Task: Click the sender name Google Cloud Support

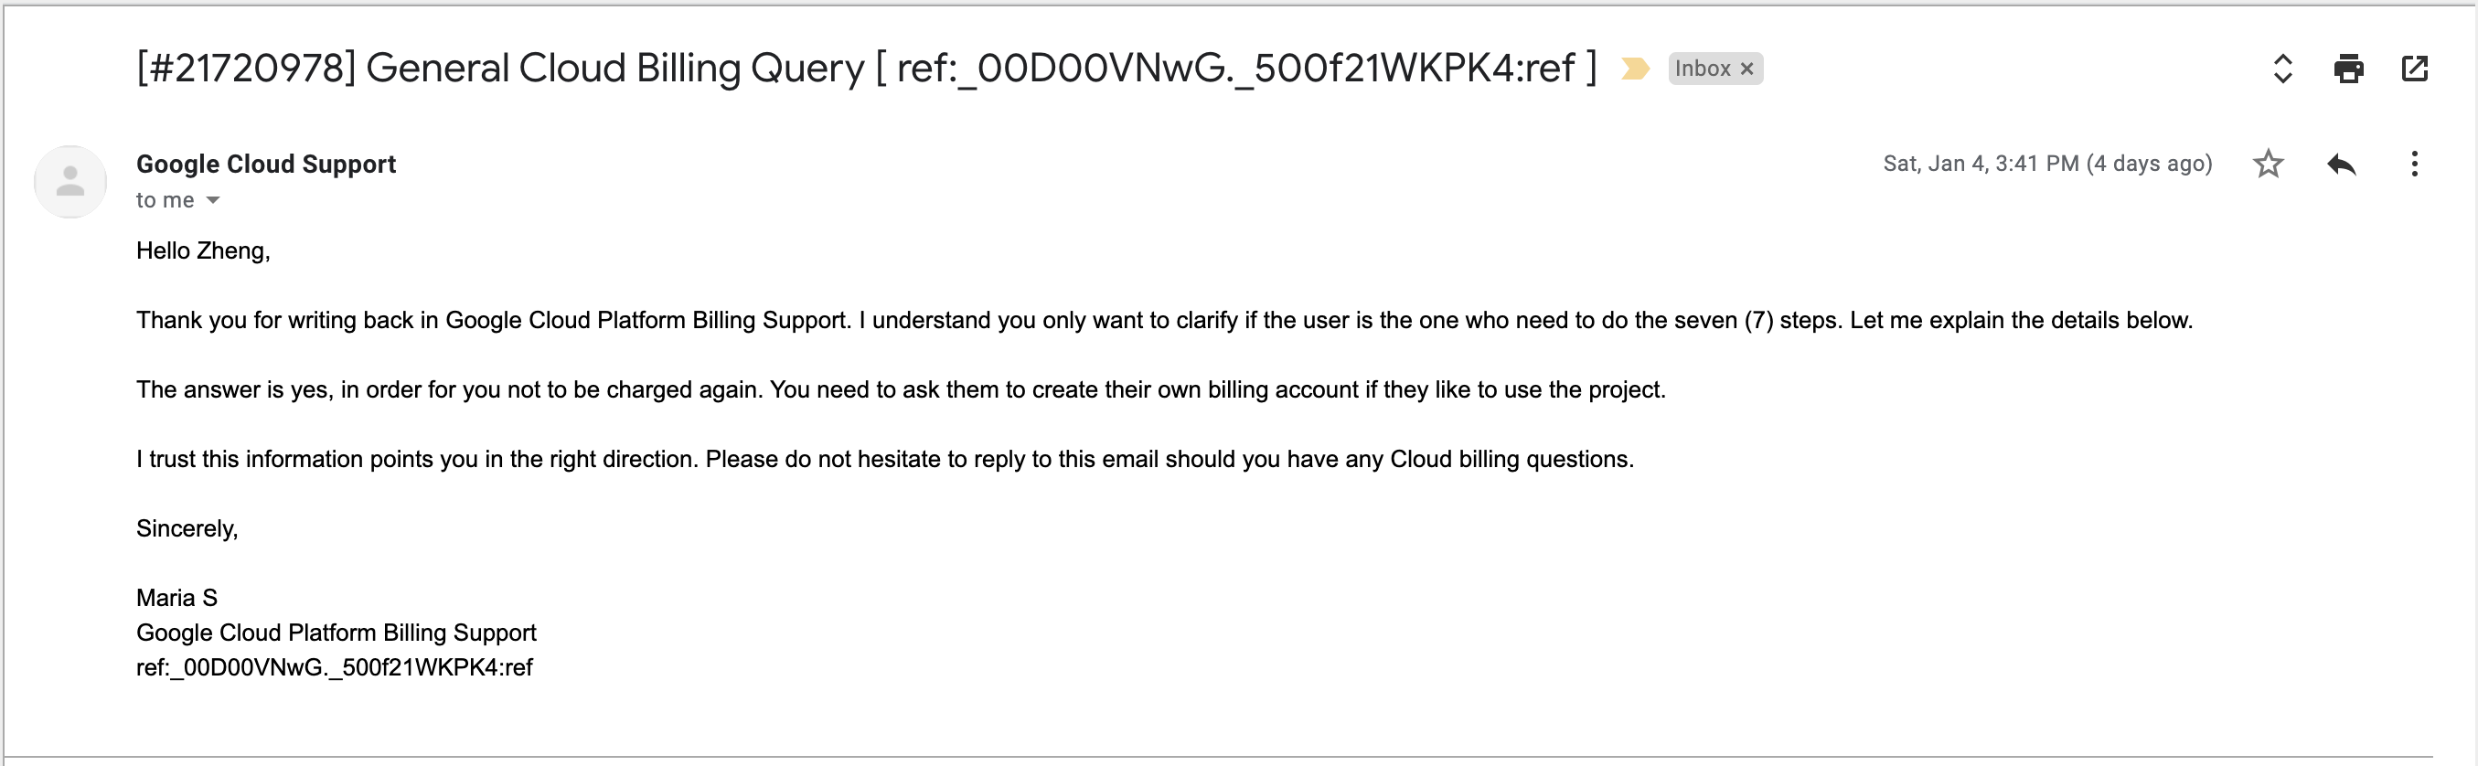Action: tap(266, 165)
